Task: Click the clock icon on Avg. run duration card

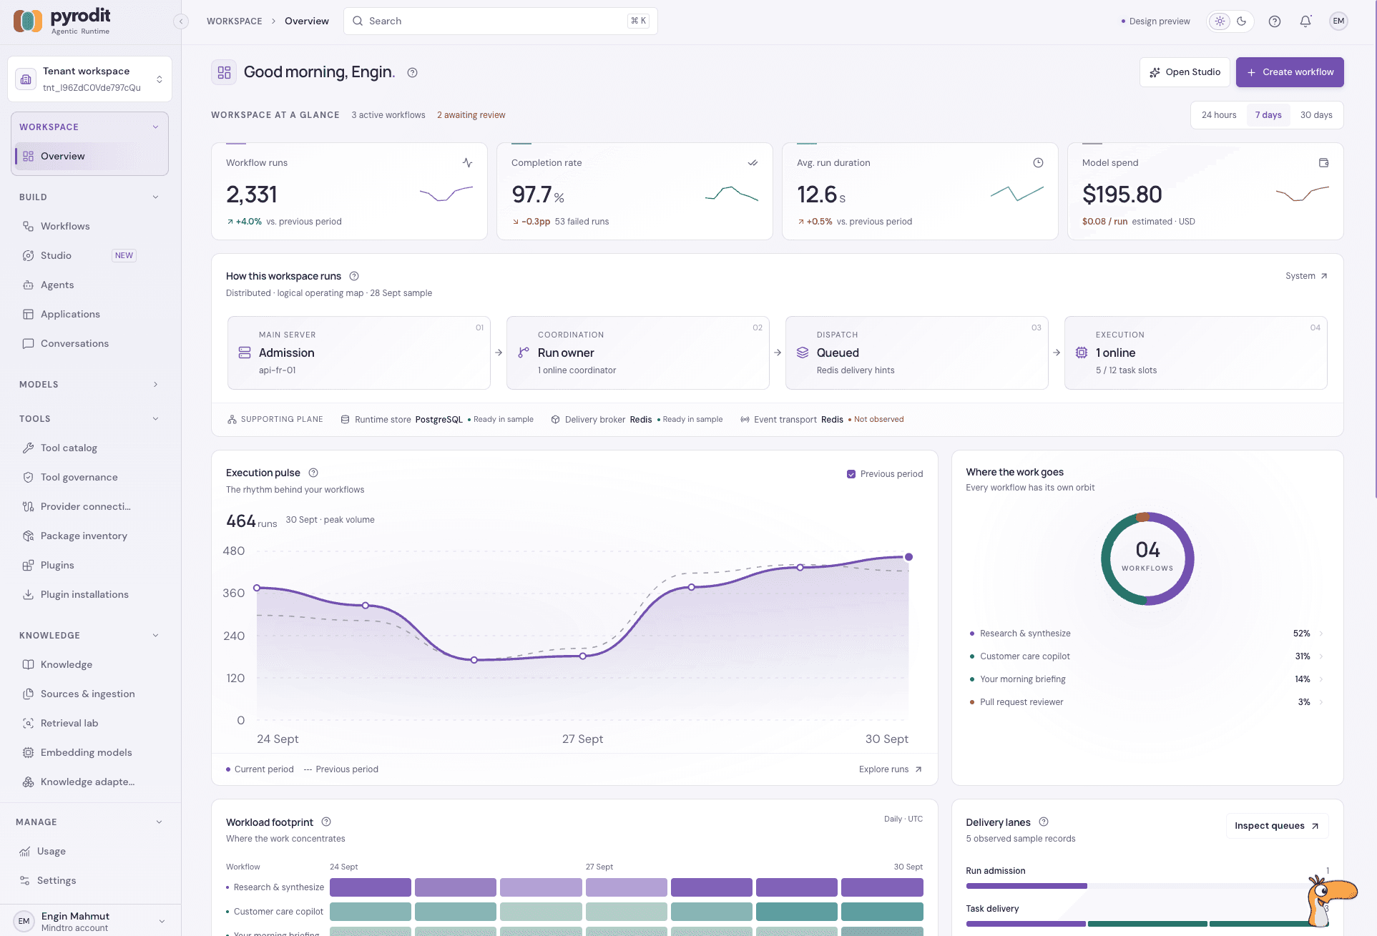Action: 1038,163
